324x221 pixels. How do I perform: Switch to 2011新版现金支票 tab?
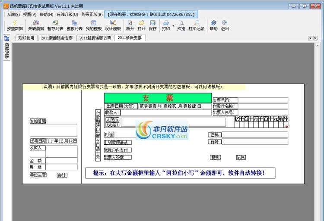(x=57, y=38)
